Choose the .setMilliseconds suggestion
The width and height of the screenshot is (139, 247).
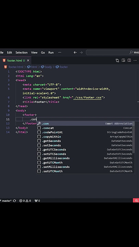85,167
